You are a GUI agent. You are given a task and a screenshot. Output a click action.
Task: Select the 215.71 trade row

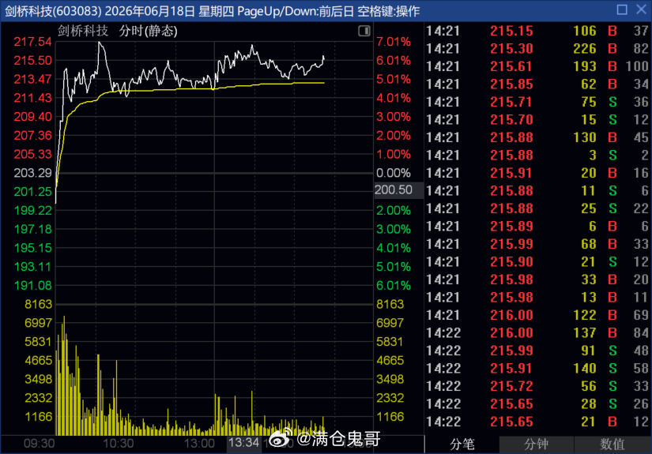click(537, 102)
